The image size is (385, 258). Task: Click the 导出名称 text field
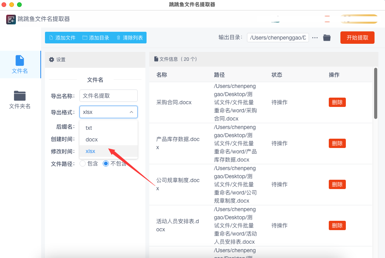108,96
